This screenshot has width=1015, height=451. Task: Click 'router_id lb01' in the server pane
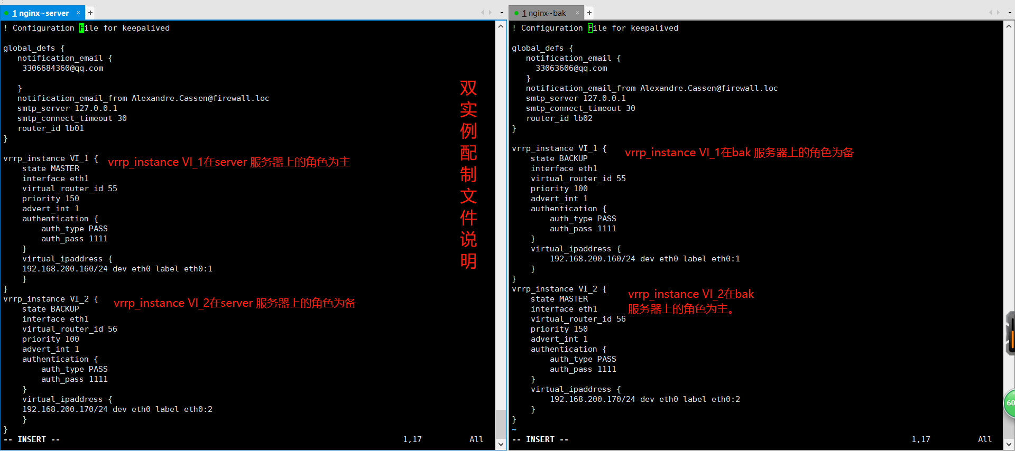pyautogui.click(x=51, y=128)
